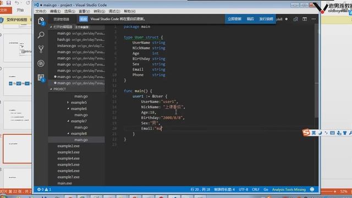Select example4.exe in file tree

76,158
